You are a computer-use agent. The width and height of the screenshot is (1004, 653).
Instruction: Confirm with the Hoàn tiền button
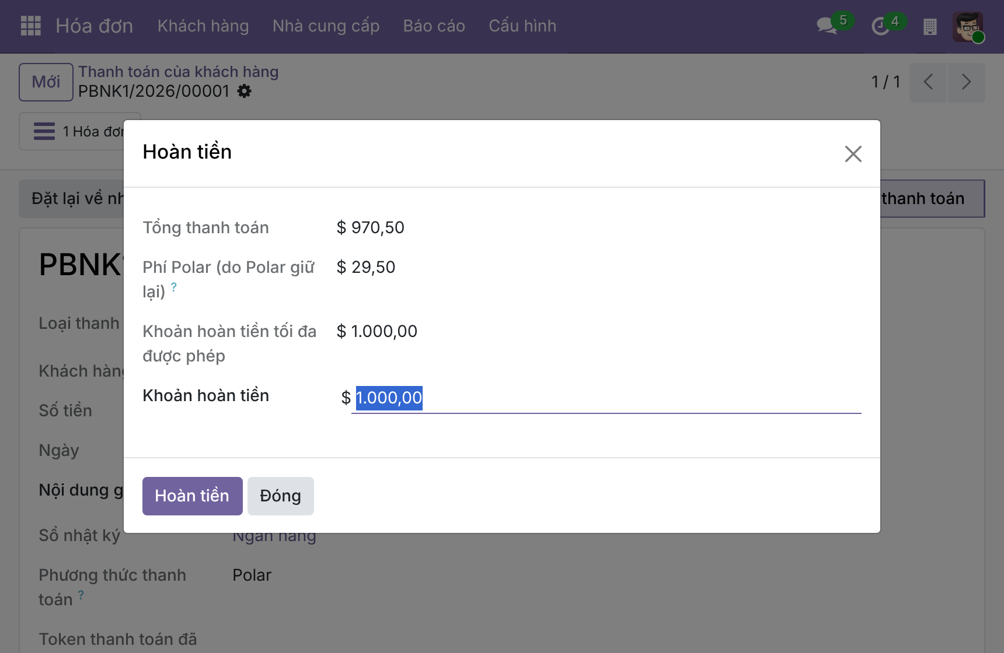tap(193, 496)
